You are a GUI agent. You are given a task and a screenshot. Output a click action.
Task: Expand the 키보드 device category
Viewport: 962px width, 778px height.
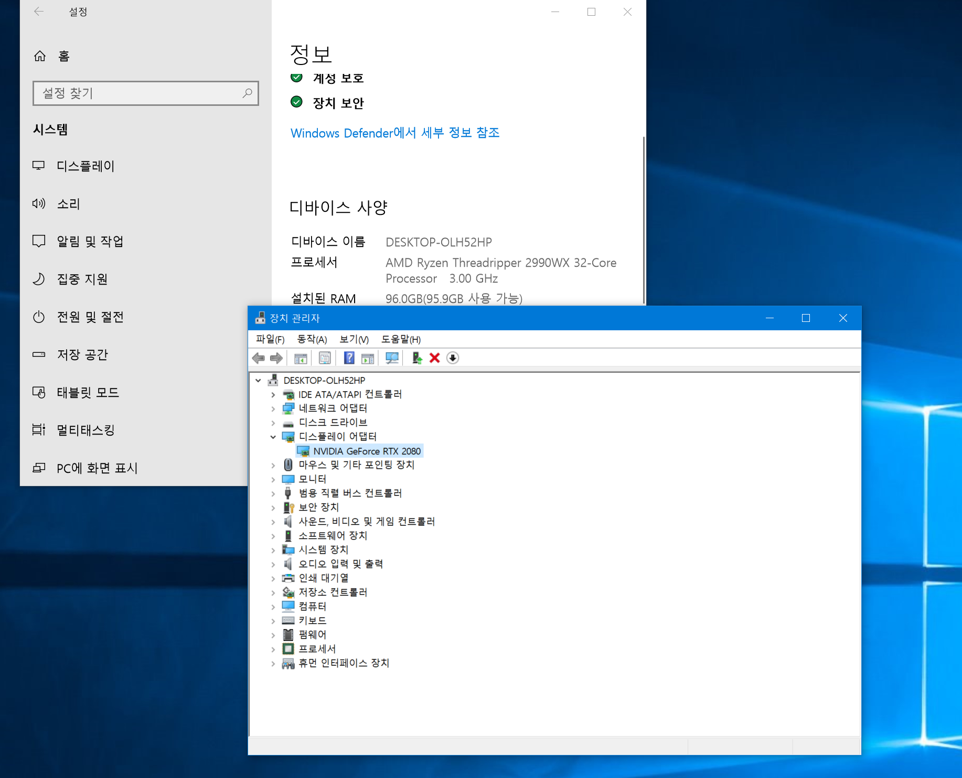(x=273, y=621)
